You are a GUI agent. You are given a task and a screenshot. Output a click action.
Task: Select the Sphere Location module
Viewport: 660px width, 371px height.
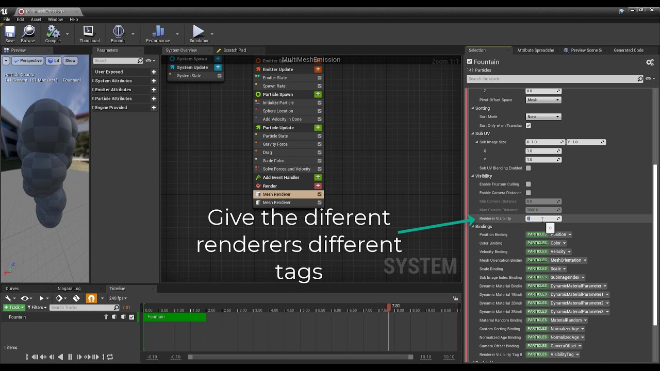click(x=277, y=111)
